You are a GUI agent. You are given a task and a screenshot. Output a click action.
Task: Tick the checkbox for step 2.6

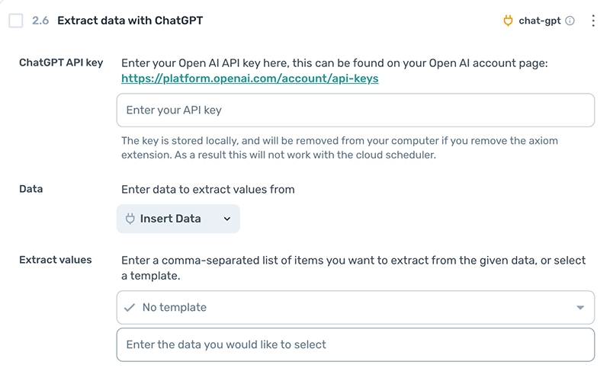16,21
